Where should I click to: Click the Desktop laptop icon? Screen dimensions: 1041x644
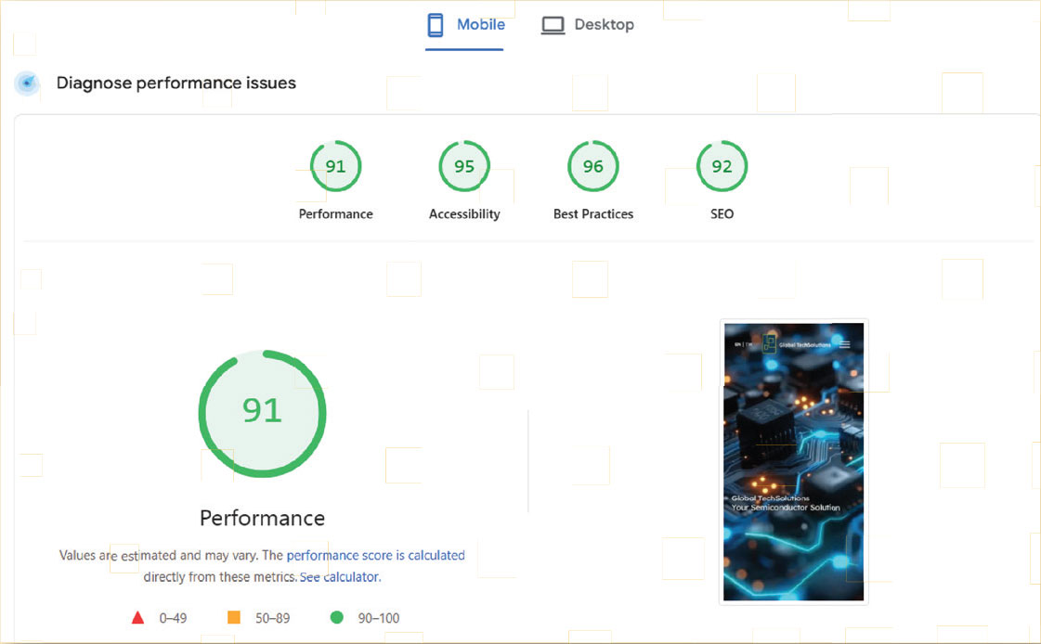click(553, 25)
